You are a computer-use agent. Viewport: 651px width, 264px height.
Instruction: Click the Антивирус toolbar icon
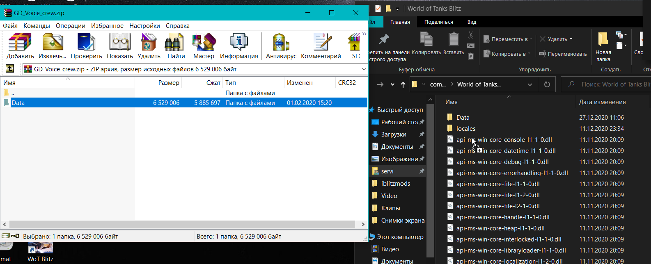281,46
